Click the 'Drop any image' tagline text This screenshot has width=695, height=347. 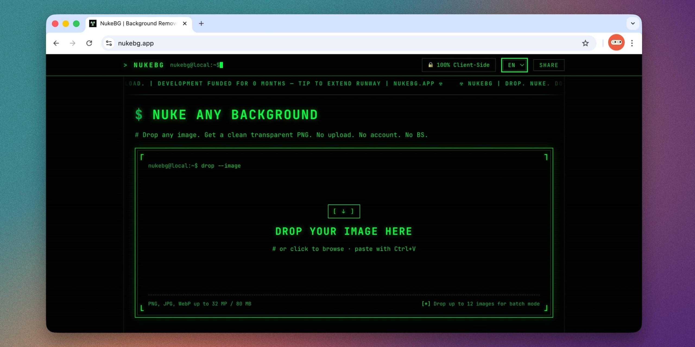coord(281,135)
